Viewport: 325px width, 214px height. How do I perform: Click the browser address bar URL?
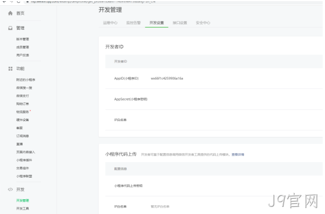[x=93, y=1]
